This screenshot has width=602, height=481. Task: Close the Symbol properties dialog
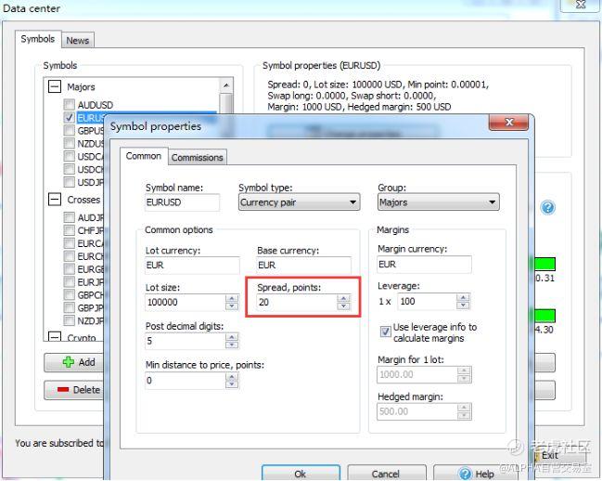[508, 123]
